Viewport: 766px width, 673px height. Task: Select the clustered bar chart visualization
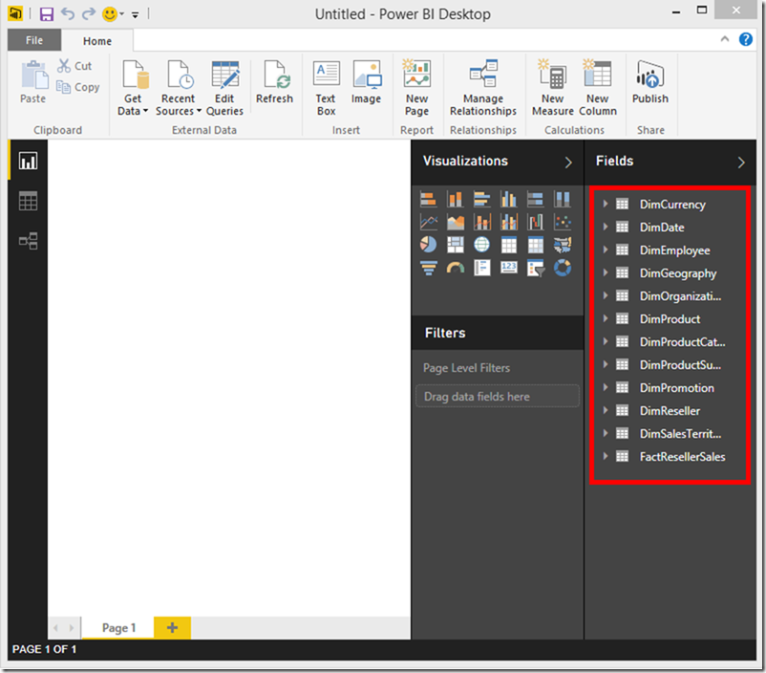(482, 199)
